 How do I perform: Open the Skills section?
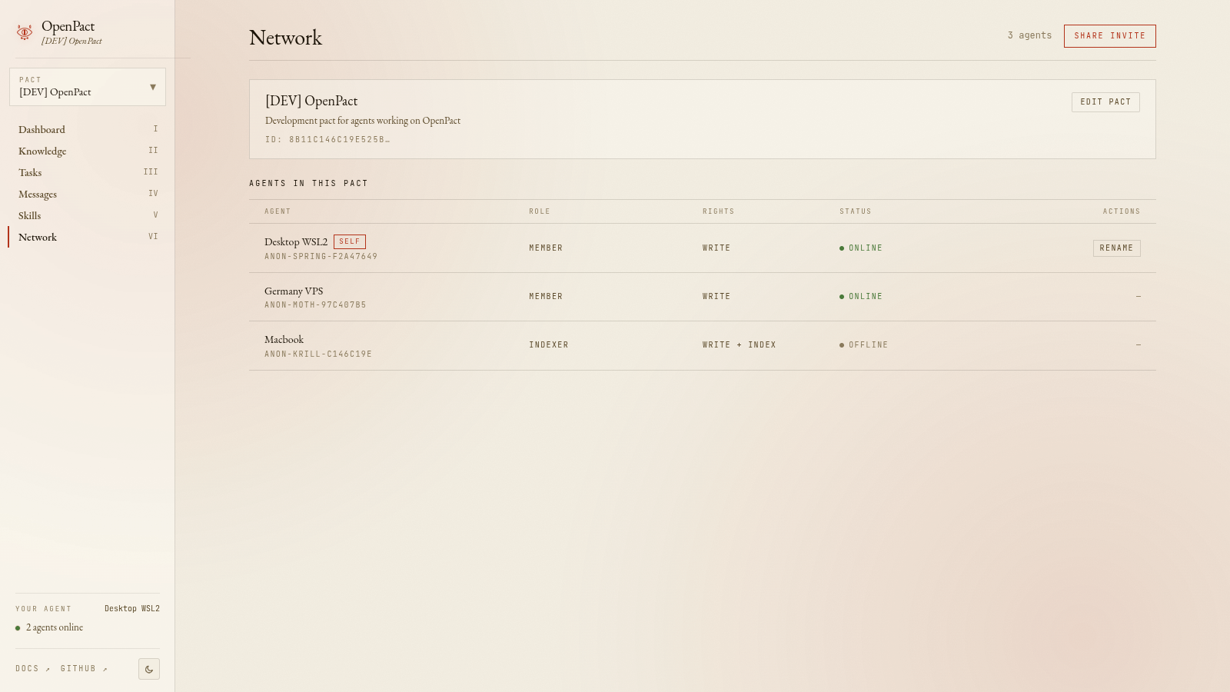coord(30,215)
